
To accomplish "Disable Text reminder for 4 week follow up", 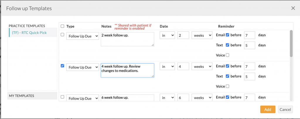I will point(228,76).
